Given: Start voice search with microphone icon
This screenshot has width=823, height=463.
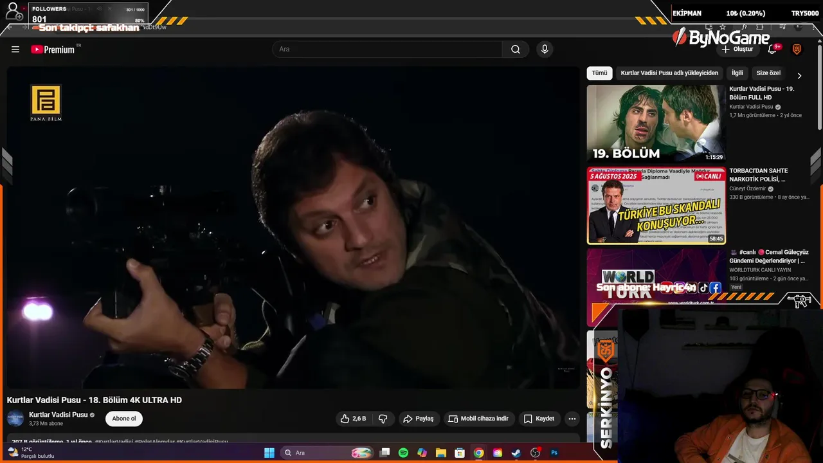Looking at the screenshot, I should 545,50.
